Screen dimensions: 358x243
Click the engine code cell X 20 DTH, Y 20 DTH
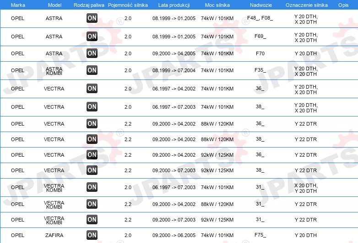pyautogui.click(x=306, y=188)
